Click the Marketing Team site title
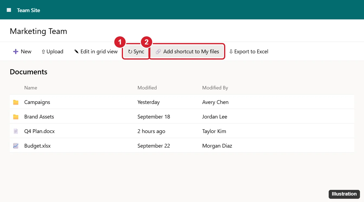This screenshot has height=202, width=364. 38,31
